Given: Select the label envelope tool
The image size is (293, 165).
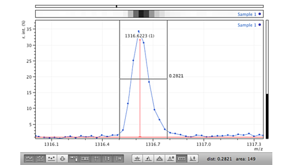Looking at the screenshot, I should (159, 159).
